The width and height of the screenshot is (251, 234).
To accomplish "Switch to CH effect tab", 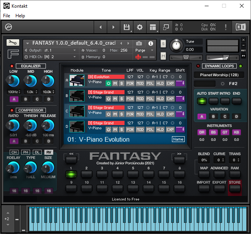I will [x=14, y=152].
